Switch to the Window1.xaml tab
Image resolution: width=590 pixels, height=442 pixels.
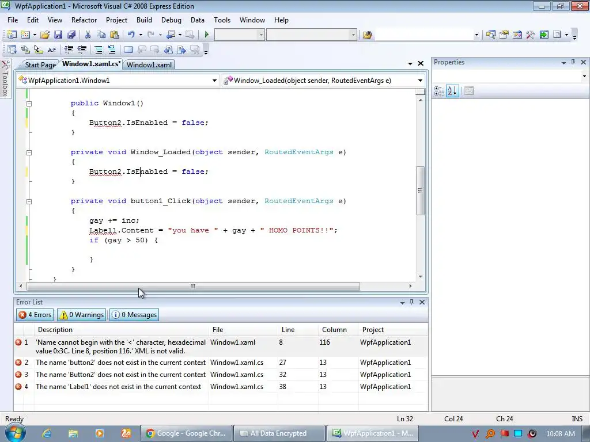[x=149, y=64]
